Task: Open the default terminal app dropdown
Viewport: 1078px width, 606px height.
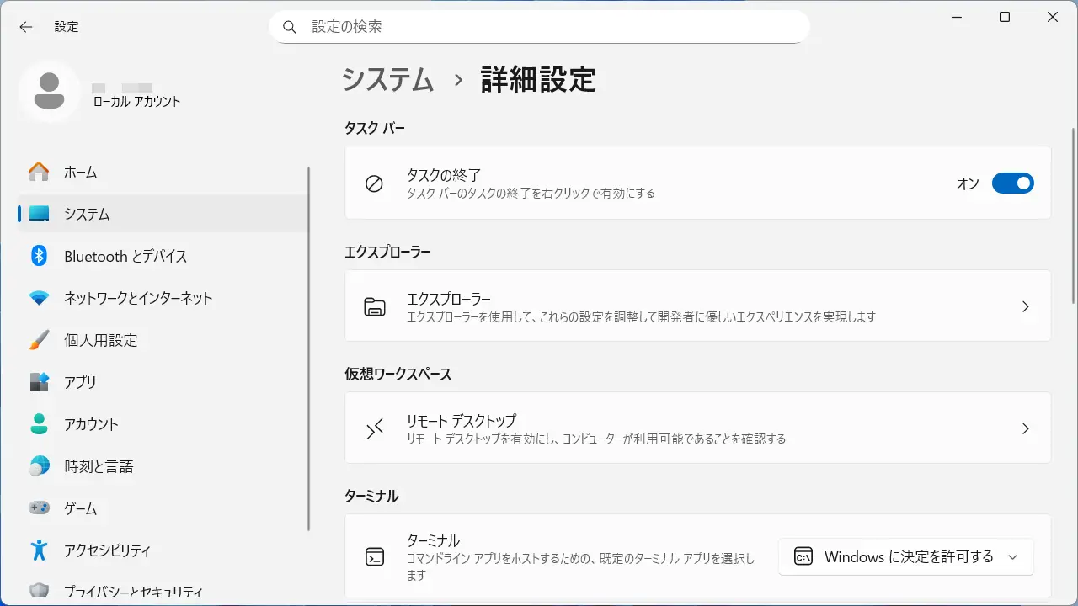Action: coord(905,557)
